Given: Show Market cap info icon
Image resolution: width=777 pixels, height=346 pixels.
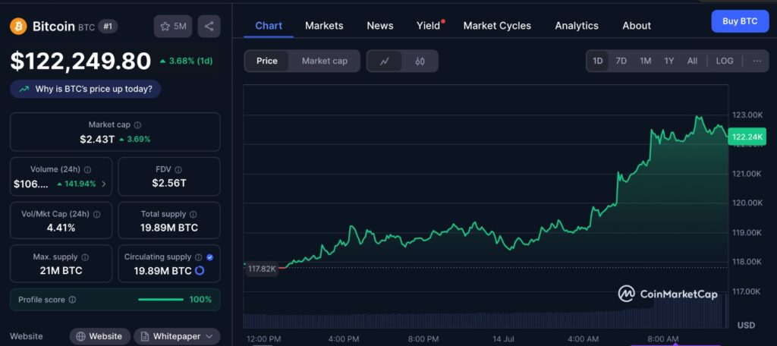Looking at the screenshot, I should click(x=138, y=125).
